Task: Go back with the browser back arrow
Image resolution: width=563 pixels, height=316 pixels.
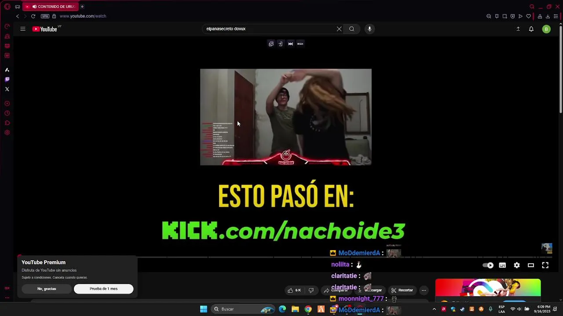Action: (18, 16)
